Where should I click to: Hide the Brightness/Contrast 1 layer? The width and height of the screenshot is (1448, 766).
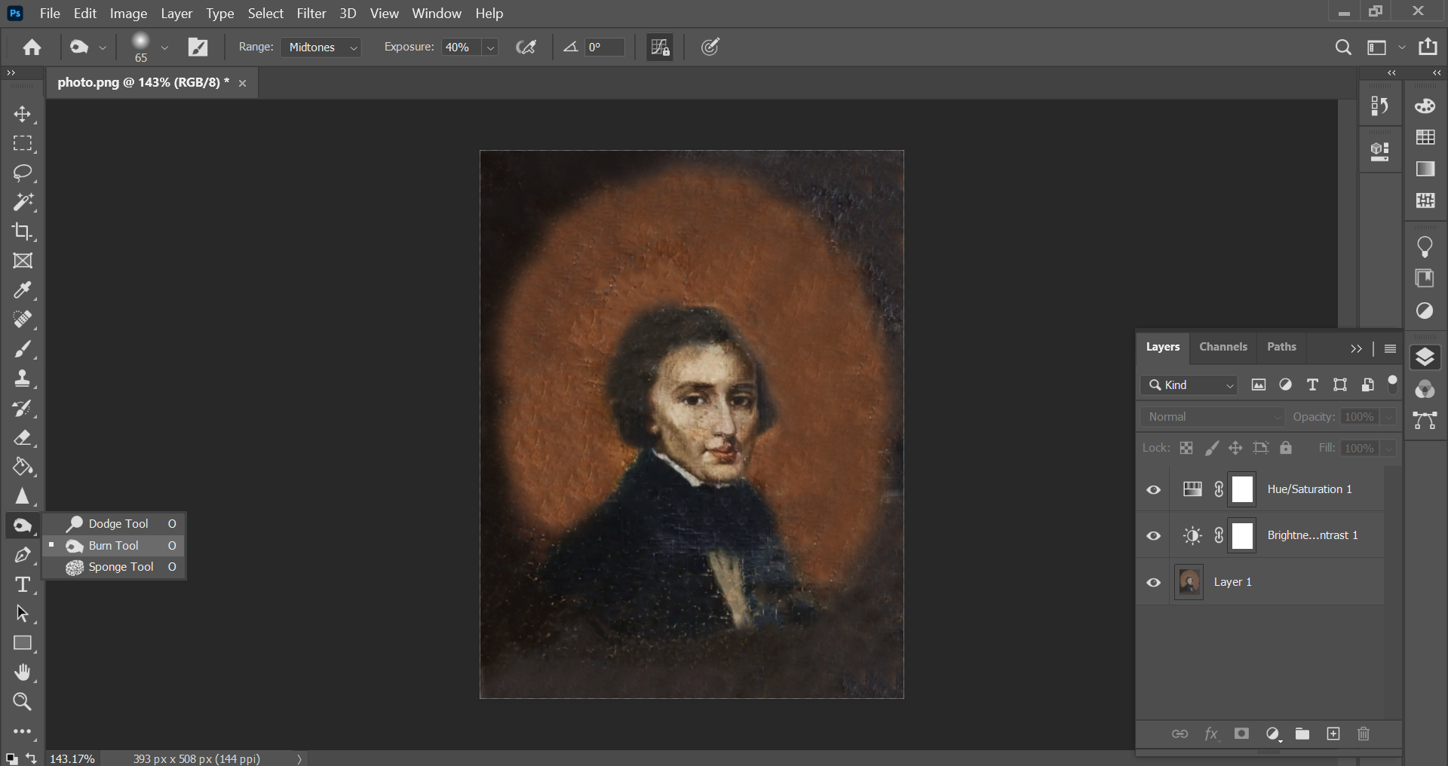[1153, 536]
